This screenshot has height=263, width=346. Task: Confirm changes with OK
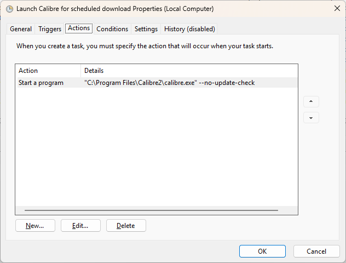pyautogui.click(x=262, y=251)
